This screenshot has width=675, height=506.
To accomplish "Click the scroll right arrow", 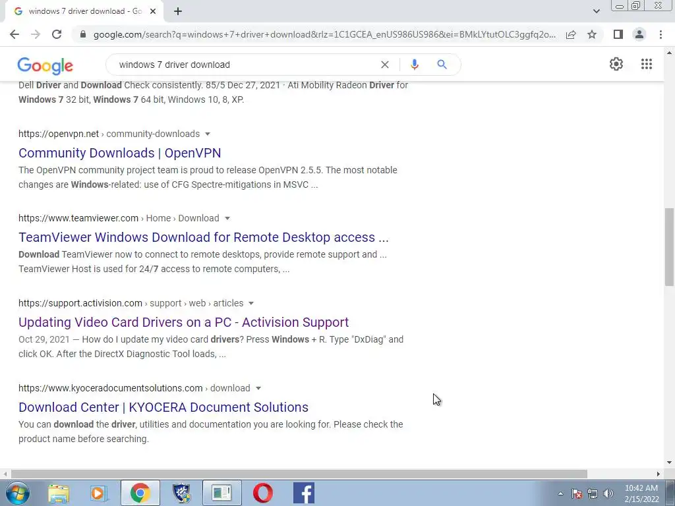I will pos(658,474).
